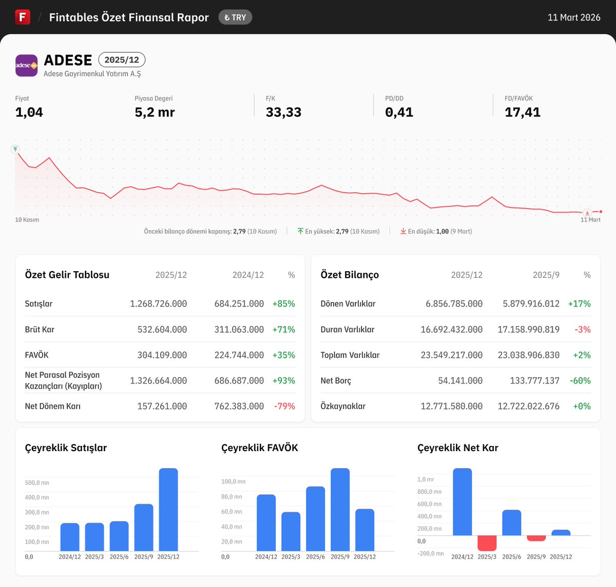Click the Dönen Varlıklar +17% change
The width and height of the screenshot is (616, 587).
coord(580,303)
